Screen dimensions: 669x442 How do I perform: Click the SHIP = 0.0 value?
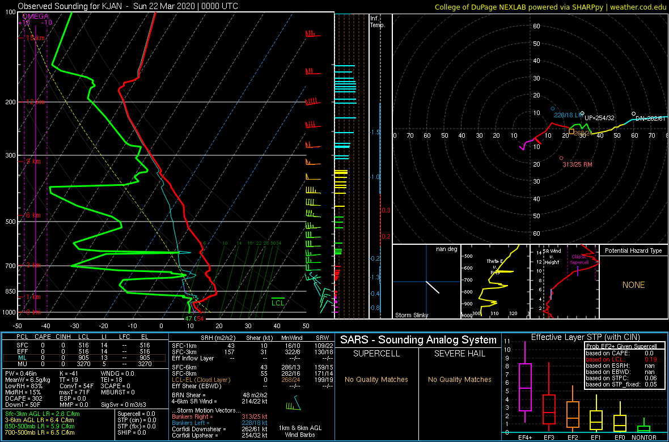pyautogui.click(x=133, y=433)
